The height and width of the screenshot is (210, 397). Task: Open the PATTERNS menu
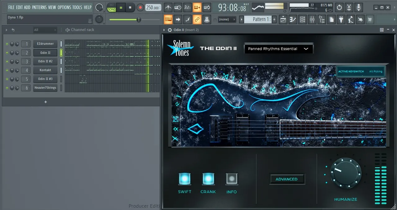(39, 7)
